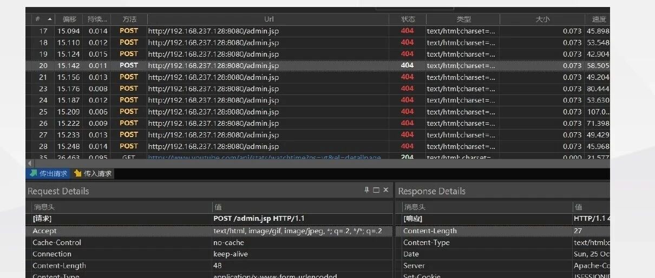
Task: Select request row number 21
Action: 318,77
